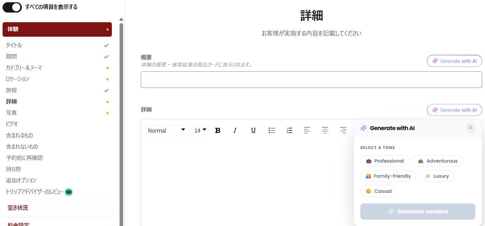Insert a bulleted list

coord(272,130)
